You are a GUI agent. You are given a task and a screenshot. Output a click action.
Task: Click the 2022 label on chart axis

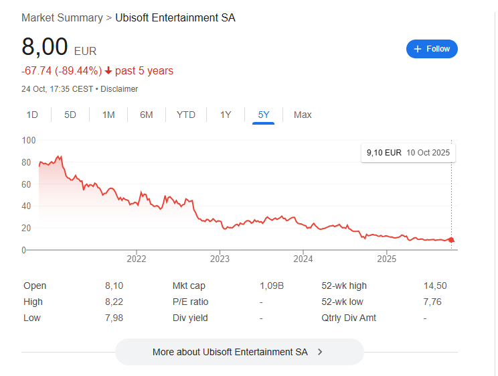(x=137, y=259)
